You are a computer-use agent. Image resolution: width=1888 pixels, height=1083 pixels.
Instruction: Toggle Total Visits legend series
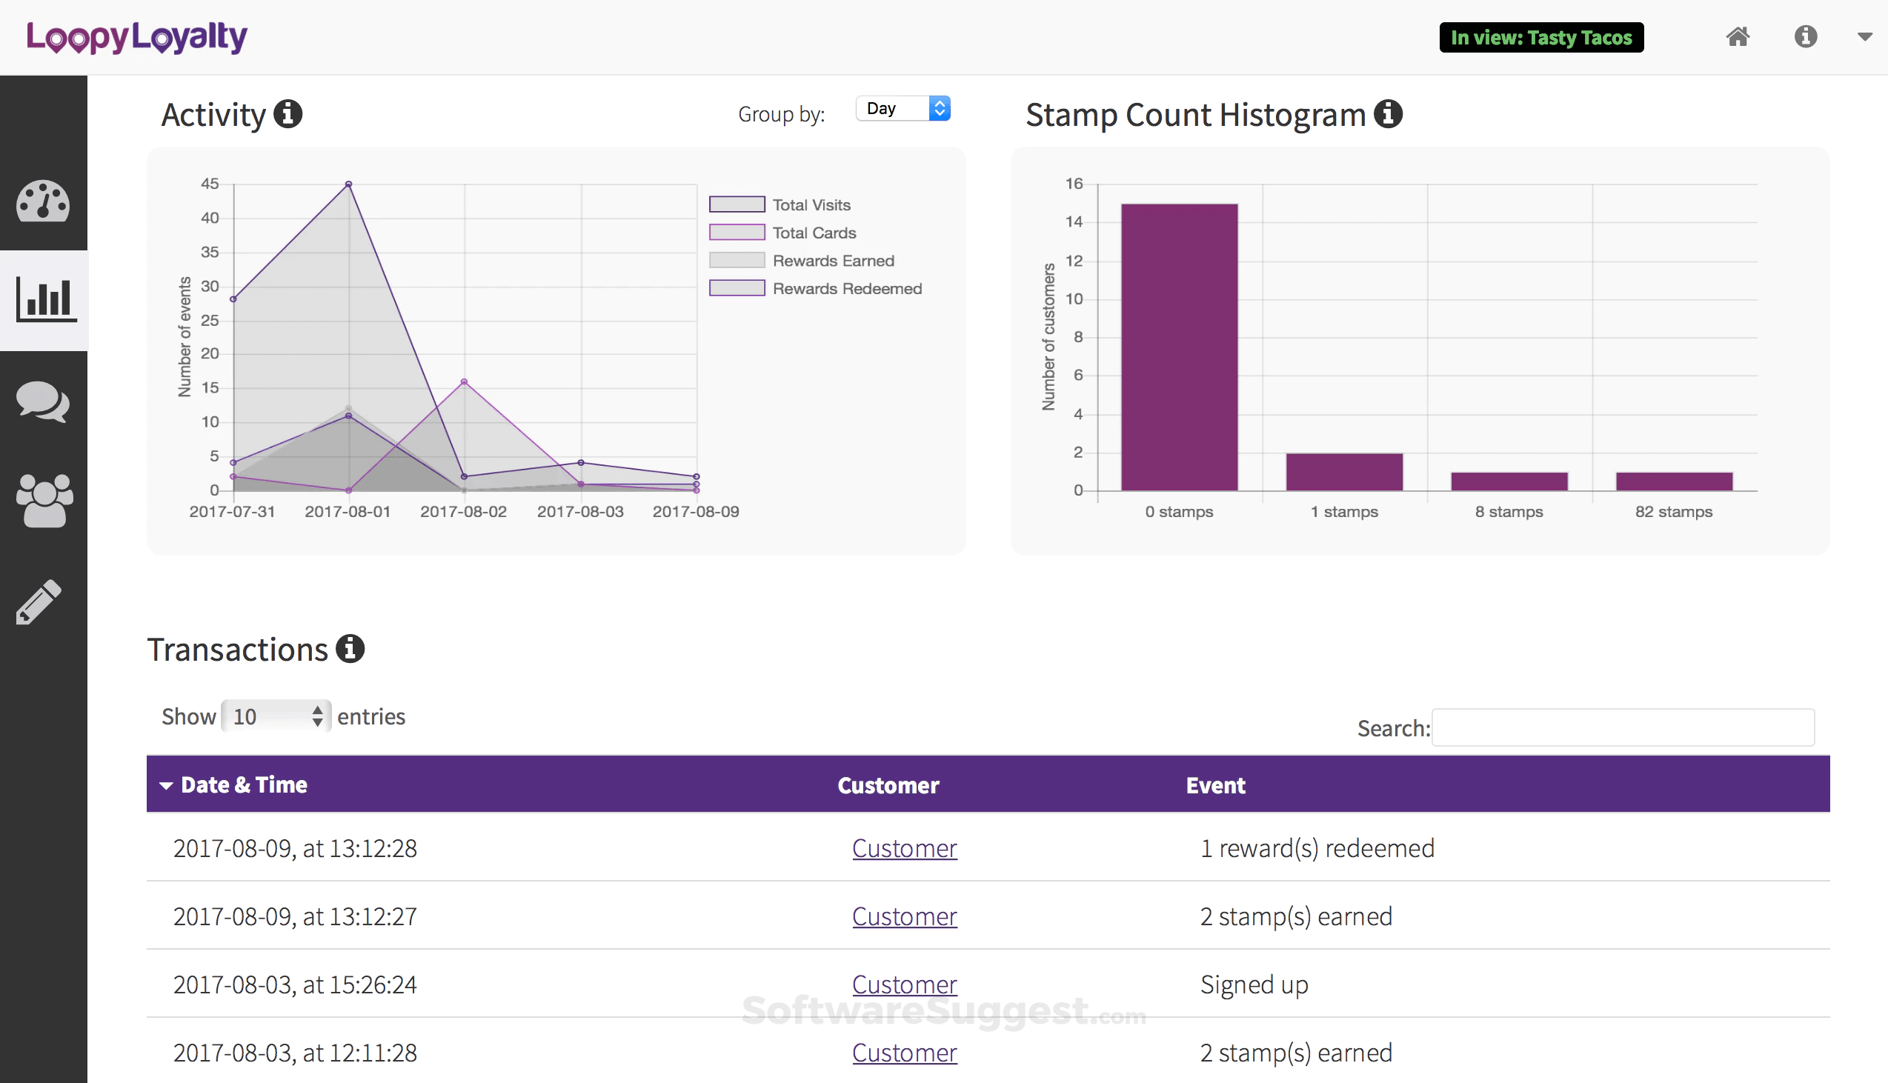coord(810,204)
